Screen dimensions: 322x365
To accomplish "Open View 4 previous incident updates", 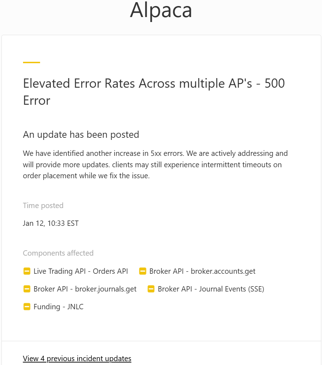I will point(77,359).
